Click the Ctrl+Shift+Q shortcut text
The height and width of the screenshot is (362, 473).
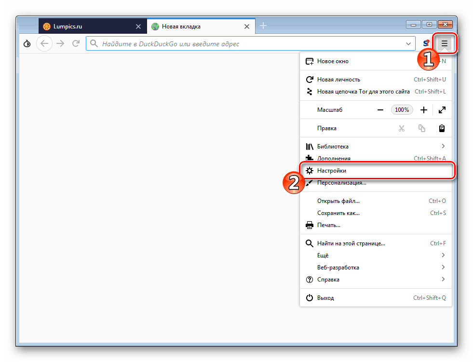[x=430, y=298]
